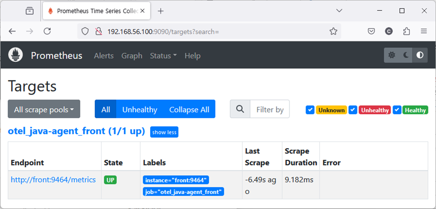Click the Healthy green badge label
Viewport: 436px width, 209px height.
coord(415,110)
